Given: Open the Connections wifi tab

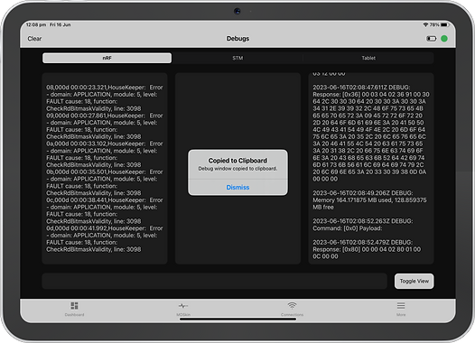Looking at the screenshot, I should 292,309.
